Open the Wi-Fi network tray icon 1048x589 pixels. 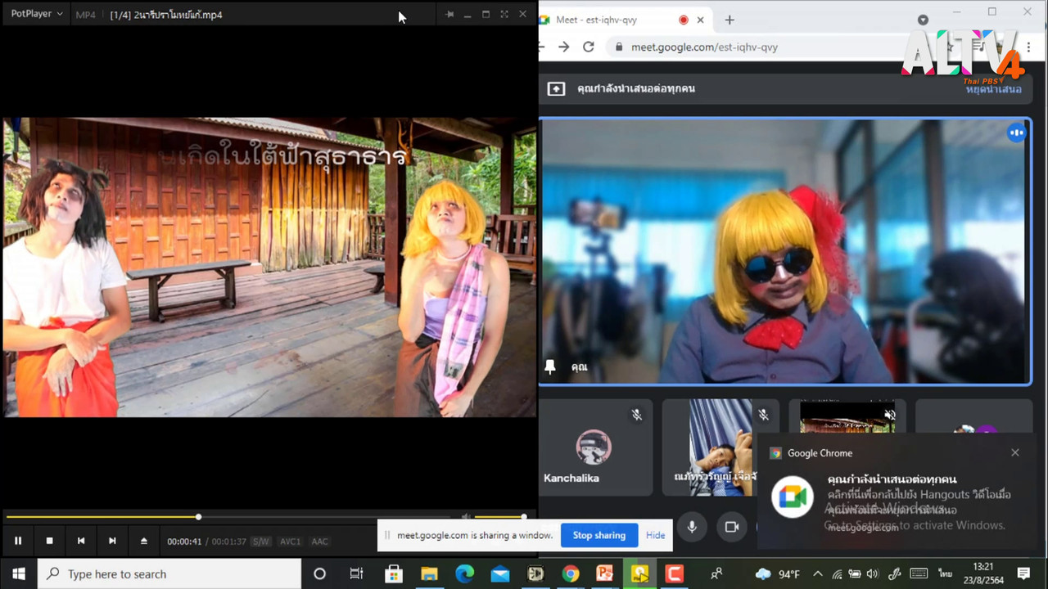[x=837, y=574]
